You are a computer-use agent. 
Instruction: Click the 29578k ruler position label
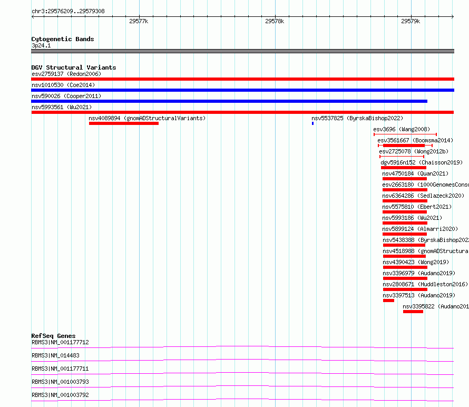[x=275, y=21]
